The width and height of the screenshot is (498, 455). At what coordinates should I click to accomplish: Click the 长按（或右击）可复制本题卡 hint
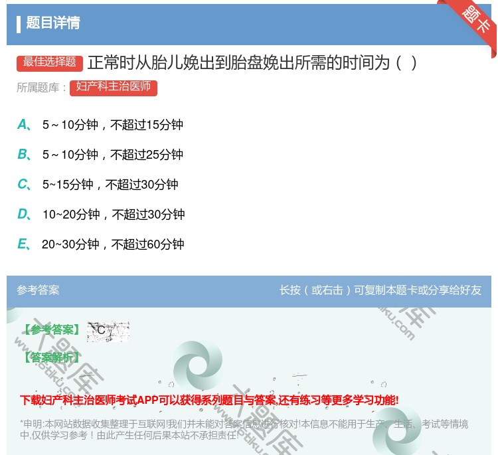click(380, 290)
